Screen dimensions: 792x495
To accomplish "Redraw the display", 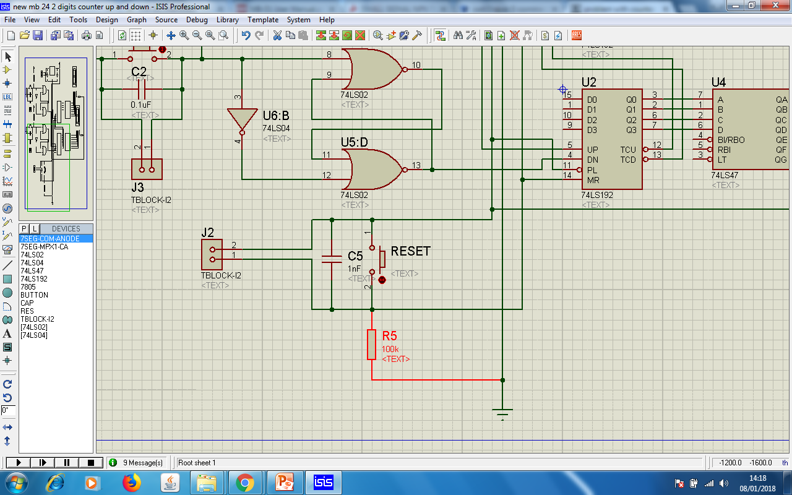I will (122, 35).
